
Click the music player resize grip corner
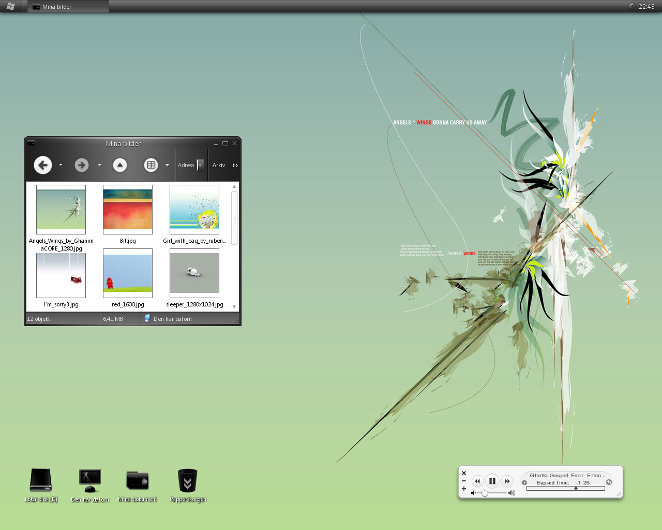point(619,494)
